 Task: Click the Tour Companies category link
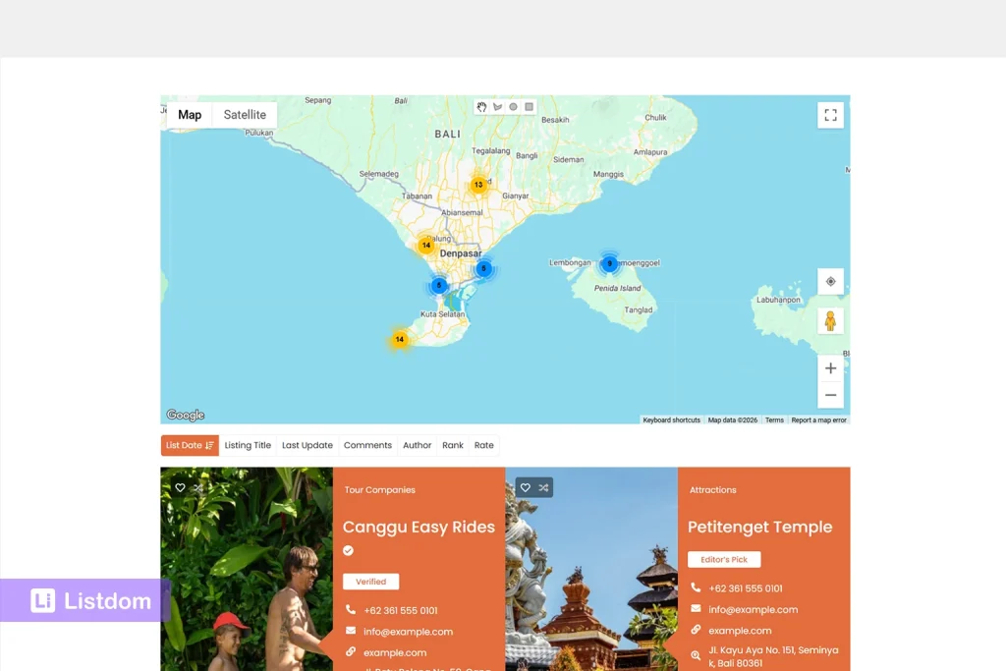[x=380, y=490]
